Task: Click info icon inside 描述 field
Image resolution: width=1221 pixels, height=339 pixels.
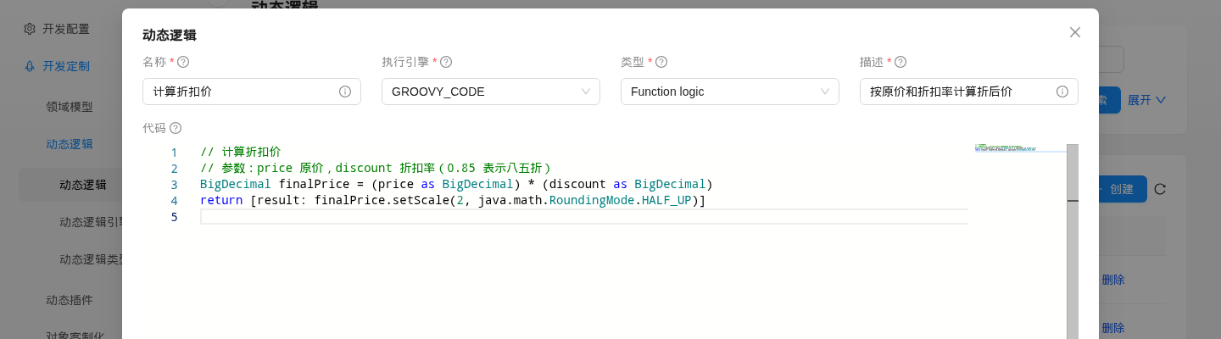Action: (x=1062, y=92)
